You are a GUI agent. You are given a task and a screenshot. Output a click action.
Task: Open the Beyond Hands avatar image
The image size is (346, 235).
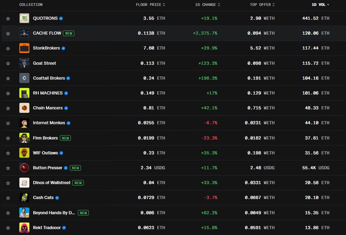tap(24, 213)
